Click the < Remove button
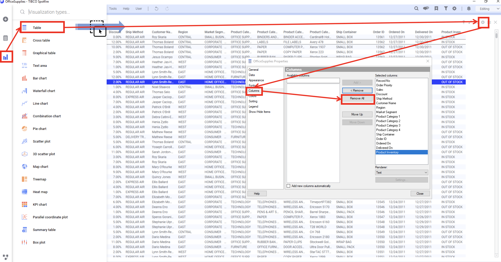This screenshot has width=501, height=262. 357,90
